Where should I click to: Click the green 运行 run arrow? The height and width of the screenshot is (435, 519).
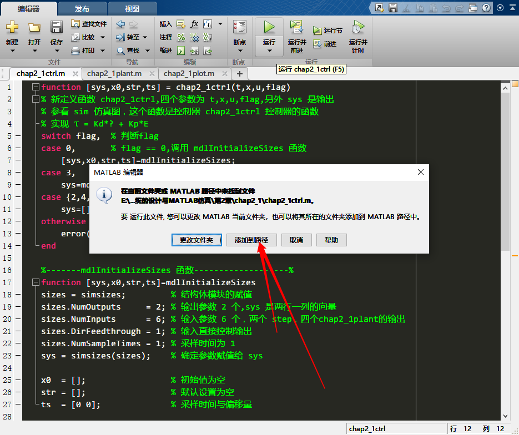tap(269, 27)
